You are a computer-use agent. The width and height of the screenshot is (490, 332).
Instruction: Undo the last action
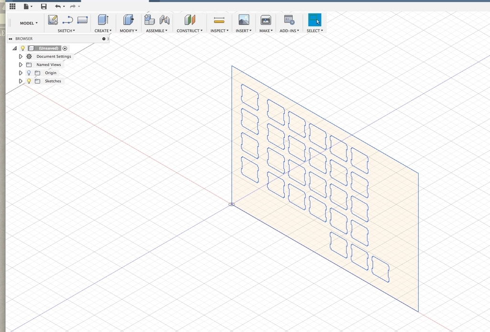coord(58,6)
